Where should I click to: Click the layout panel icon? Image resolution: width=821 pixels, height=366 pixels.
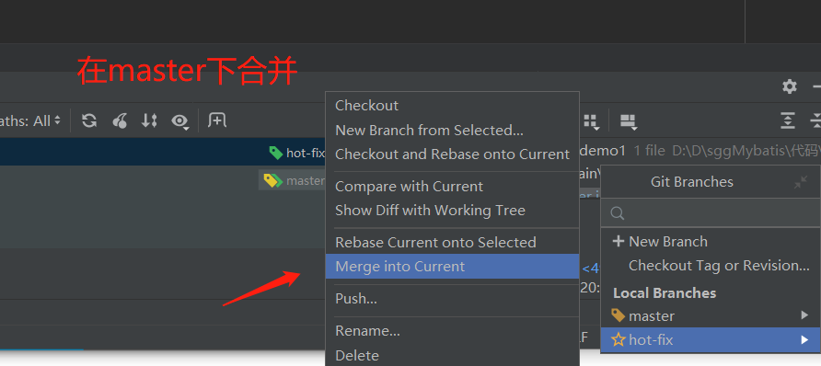(629, 121)
